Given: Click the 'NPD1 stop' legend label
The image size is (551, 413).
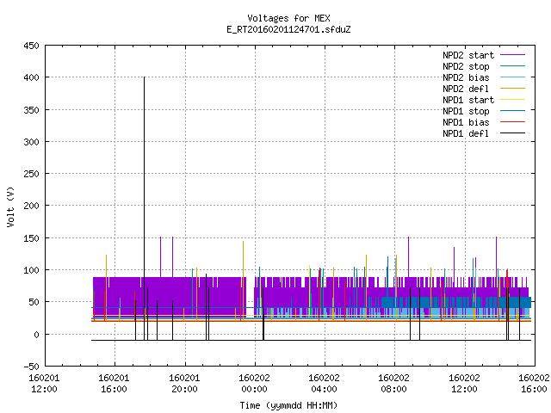Looking at the screenshot, I should coord(466,111).
